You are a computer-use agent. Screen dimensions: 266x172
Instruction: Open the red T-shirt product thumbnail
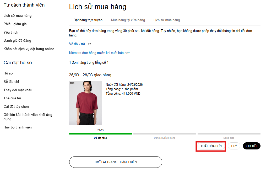(86, 103)
